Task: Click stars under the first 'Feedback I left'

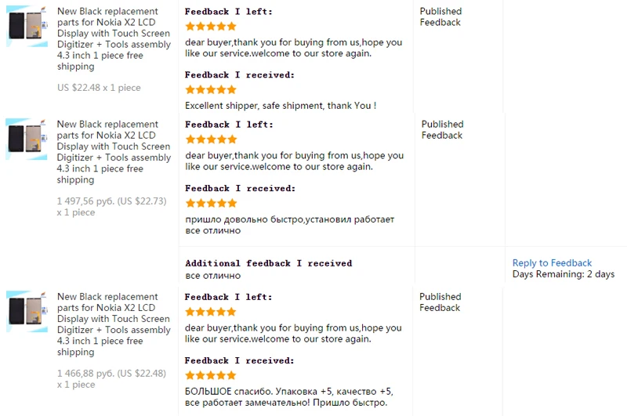Action: [211, 27]
